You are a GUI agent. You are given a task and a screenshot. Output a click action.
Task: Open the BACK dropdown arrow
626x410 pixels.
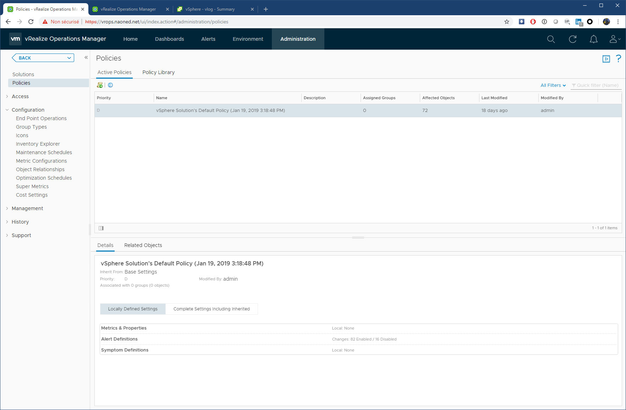(69, 58)
